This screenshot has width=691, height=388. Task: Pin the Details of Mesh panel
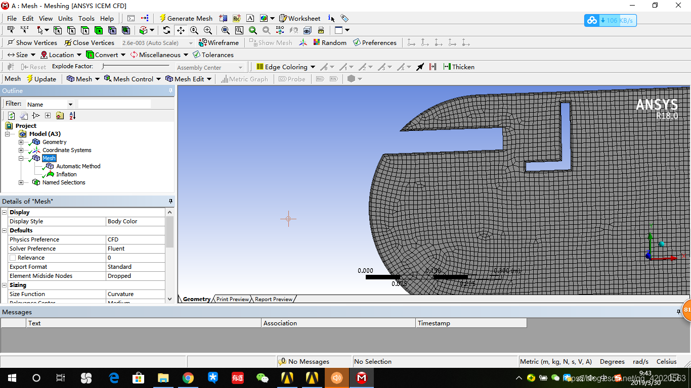click(x=170, y=201)
